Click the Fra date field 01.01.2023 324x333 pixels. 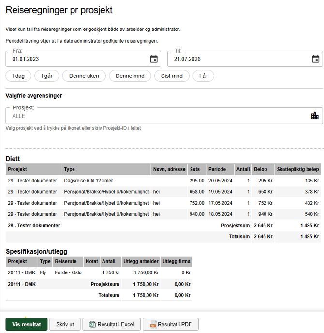[x=83, y=59]
